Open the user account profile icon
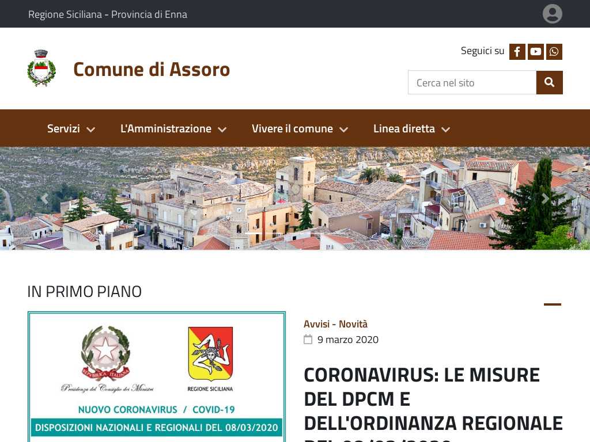The width and height of the screenshot is (590, 442). click(x=552, y=14)
